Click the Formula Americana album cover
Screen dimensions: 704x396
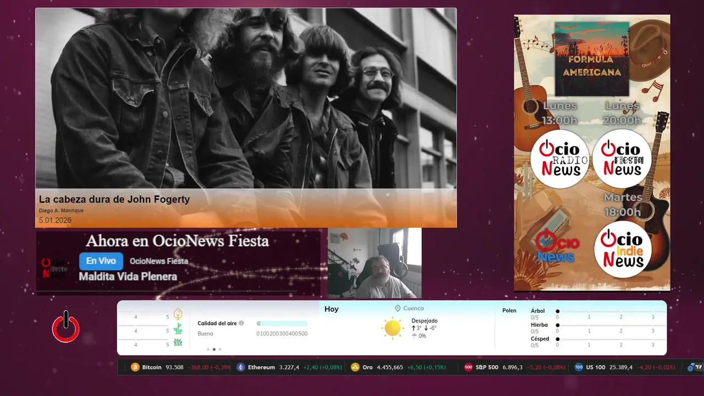(592, 59)
